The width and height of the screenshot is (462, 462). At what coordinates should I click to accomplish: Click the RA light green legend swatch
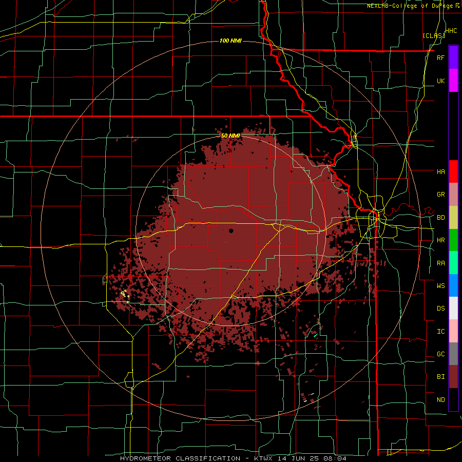coord(453,263)
